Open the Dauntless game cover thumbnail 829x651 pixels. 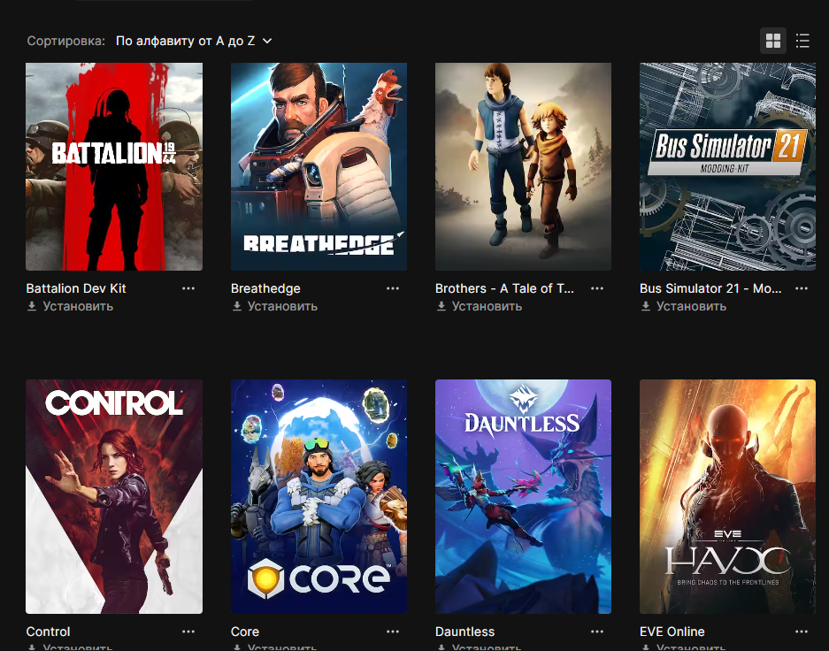(x=523, y=496)
